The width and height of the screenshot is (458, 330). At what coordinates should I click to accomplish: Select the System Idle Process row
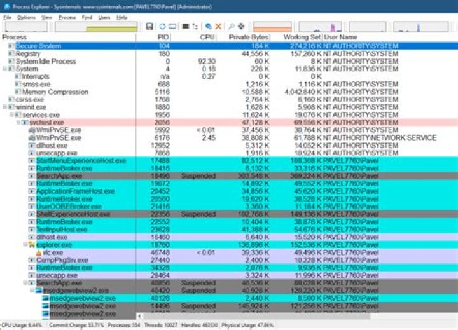click(x=229, y=61)
